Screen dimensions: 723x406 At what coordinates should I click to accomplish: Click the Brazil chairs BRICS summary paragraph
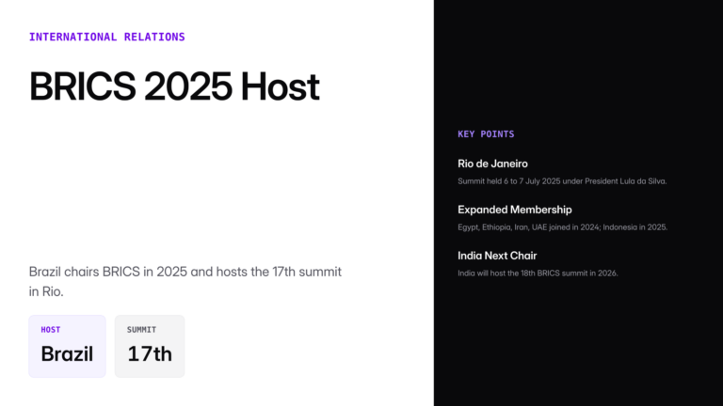pyautogui.click(x=185, y=272)
